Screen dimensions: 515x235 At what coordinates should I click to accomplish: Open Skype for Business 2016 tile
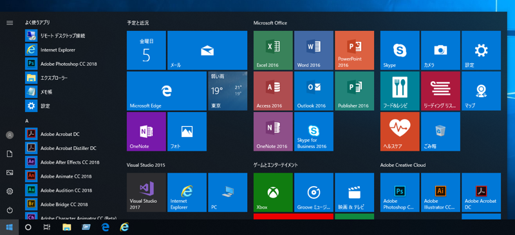coord(314,131)
